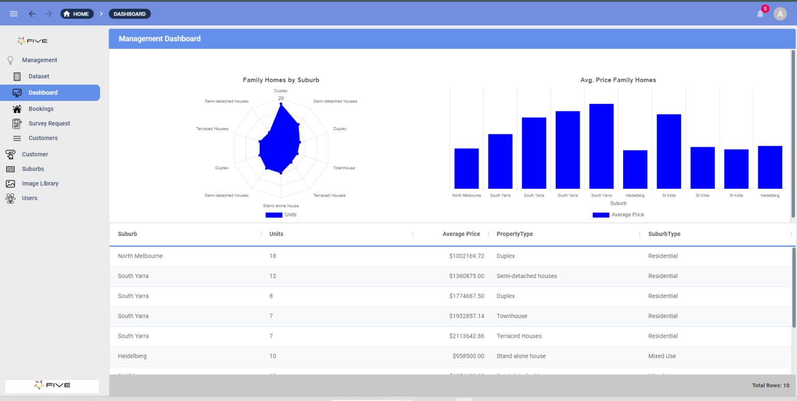Open the DASHBOARD breadcrumb button
The width and height of the screenshot is (797, 401).
pyautogui.click(x=129, y=13)
